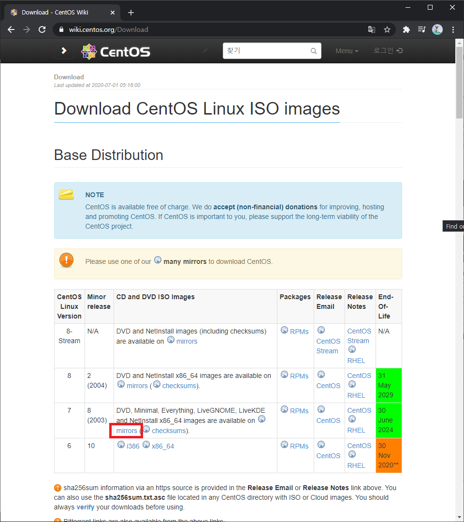Click the '31 May 2029' end-of-life cell
Viewport: 464px width, 522px height.
point(389,386)
